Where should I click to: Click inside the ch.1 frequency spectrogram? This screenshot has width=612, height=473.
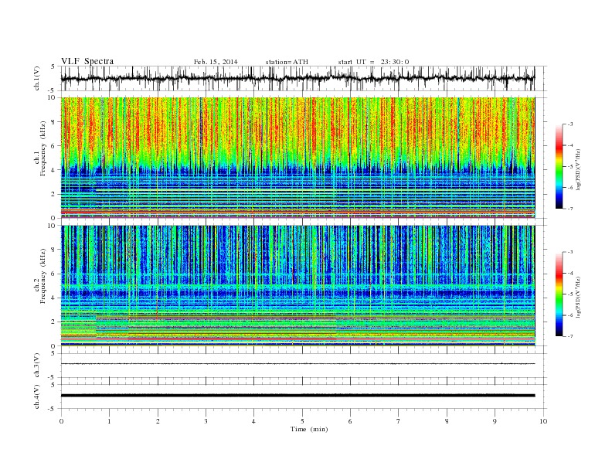tap(297, 158)
